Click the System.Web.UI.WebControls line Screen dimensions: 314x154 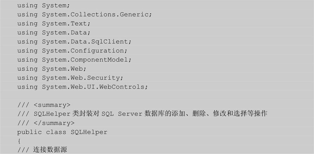[83, 87]
